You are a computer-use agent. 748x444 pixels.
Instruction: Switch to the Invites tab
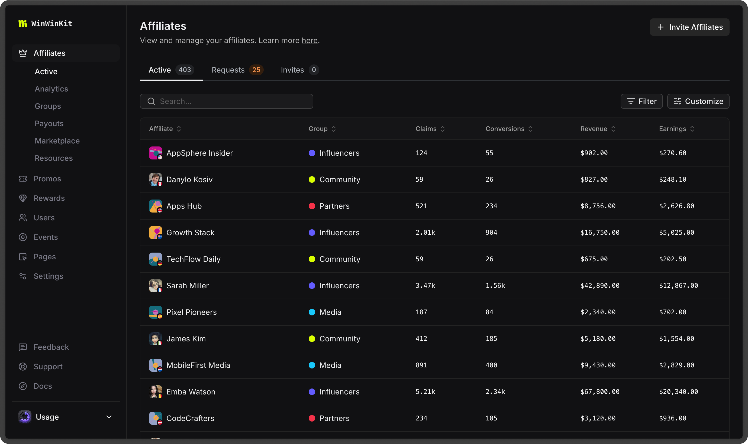tap(299, 70)
